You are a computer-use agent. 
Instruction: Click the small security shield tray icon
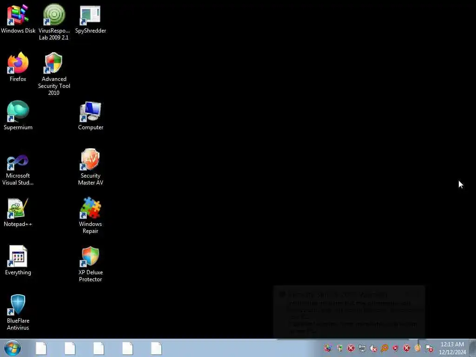pyautogui.click(x=340, y=348)
